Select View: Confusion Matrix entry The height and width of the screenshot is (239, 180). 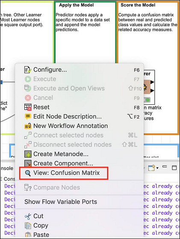click(64, 173)
